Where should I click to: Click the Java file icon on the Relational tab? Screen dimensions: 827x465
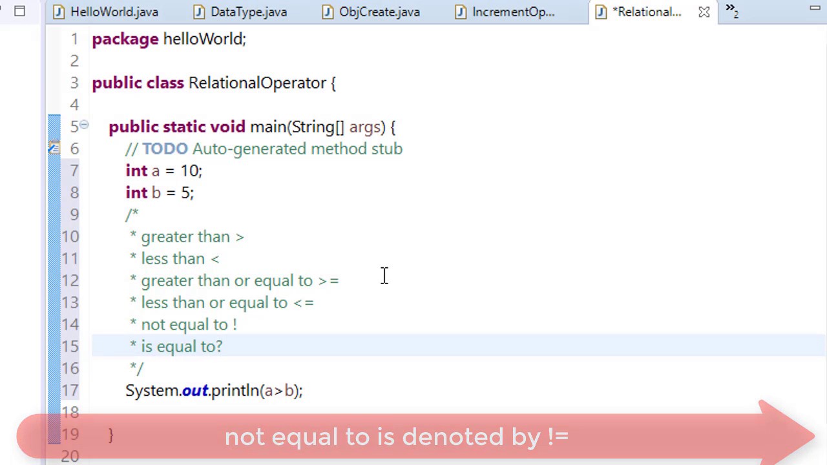coord(601,12)
